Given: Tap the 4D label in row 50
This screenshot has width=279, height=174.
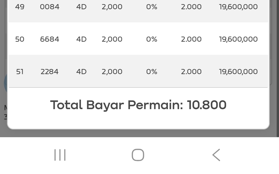Looking at the screenshot, I should [81, 39].
